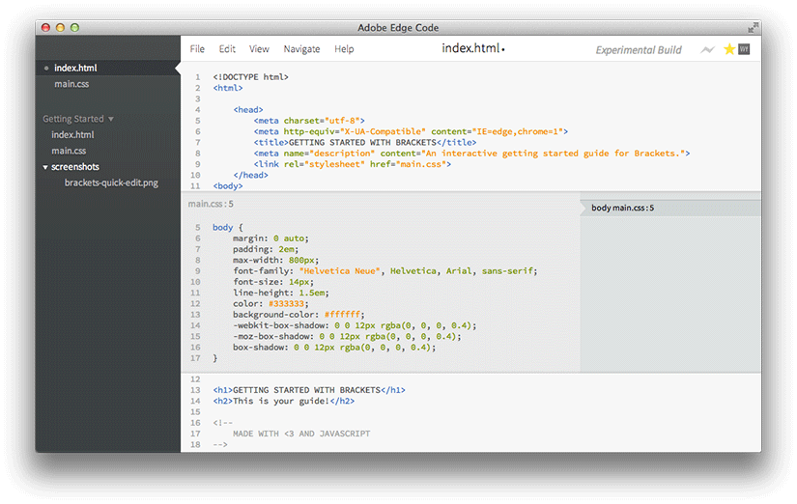
Task: Open index.html under Getting Started
Action: point(72,135)
